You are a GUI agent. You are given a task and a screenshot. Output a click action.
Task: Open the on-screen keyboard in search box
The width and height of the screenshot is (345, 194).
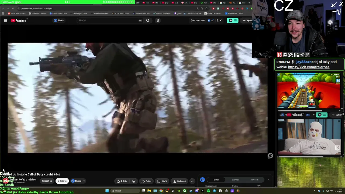[140, 20]
